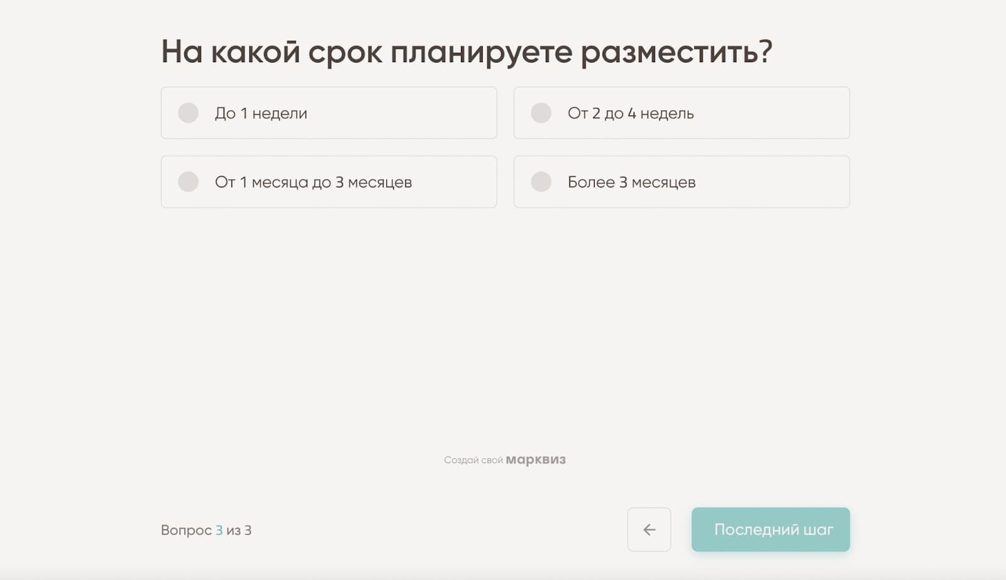Viewport: 1006px width, 580px height.
Task: Choose the longest placement duration option
Action: (x=682, y=182)
